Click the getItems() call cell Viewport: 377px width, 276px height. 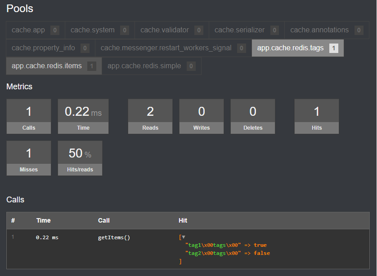tap(114, 237)
